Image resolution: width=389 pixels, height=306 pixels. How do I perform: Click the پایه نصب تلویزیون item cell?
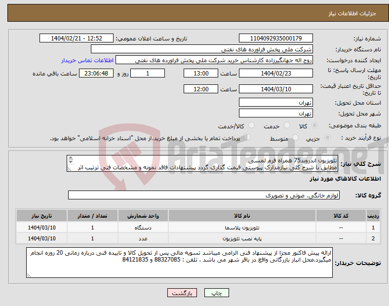point(242,238)
